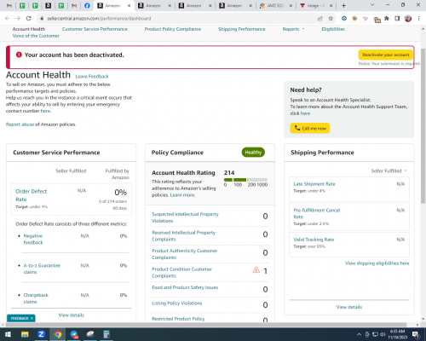Open Product Condition Customer Complaints link
Screen dimensions: 426x341
point(181,272)
